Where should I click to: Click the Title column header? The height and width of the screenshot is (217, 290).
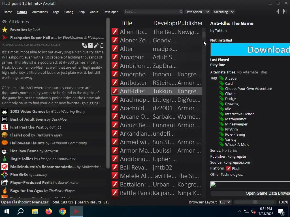[126, 23]
